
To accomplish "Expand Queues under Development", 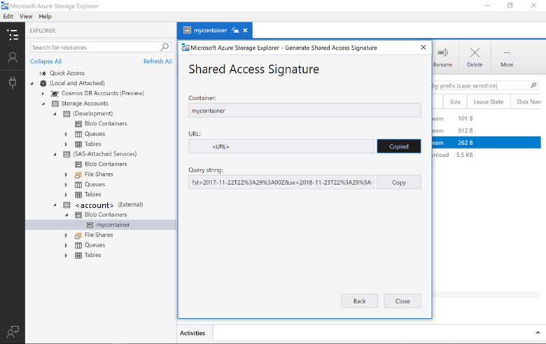I will [66, 134].
